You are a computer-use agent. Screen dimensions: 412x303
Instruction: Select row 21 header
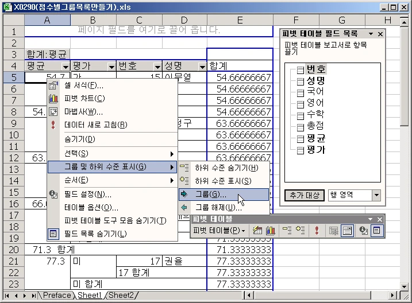[x=14, y=261]
